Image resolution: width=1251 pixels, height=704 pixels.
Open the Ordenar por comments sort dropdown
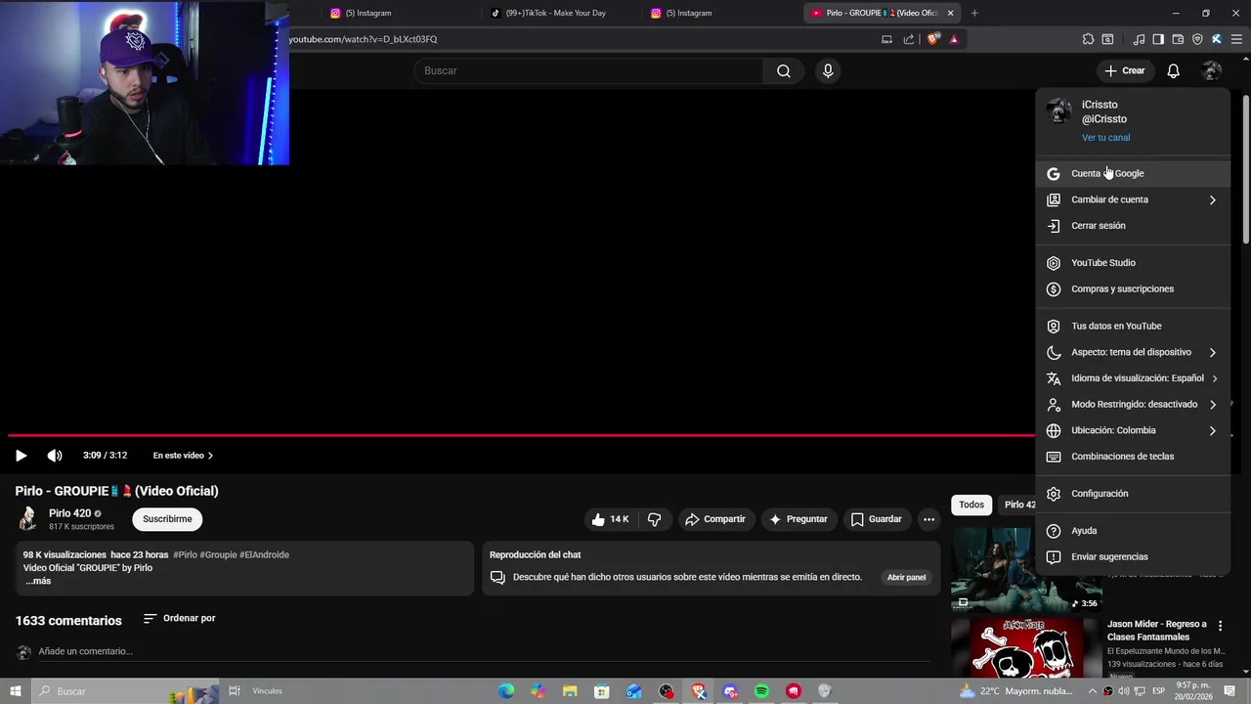click(x=180, y=619)
